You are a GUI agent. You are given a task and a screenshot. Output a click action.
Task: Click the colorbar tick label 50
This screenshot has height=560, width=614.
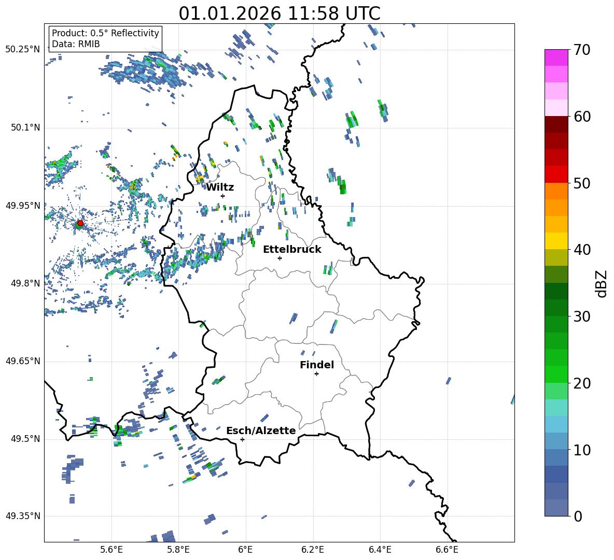[x=582, y=183]
